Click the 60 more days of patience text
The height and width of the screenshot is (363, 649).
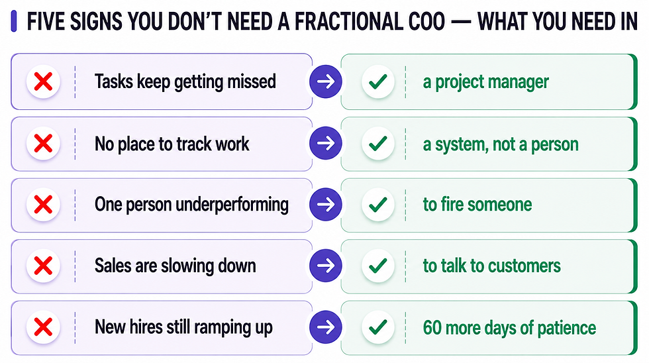pyautogui.click(x=509, y=327)
